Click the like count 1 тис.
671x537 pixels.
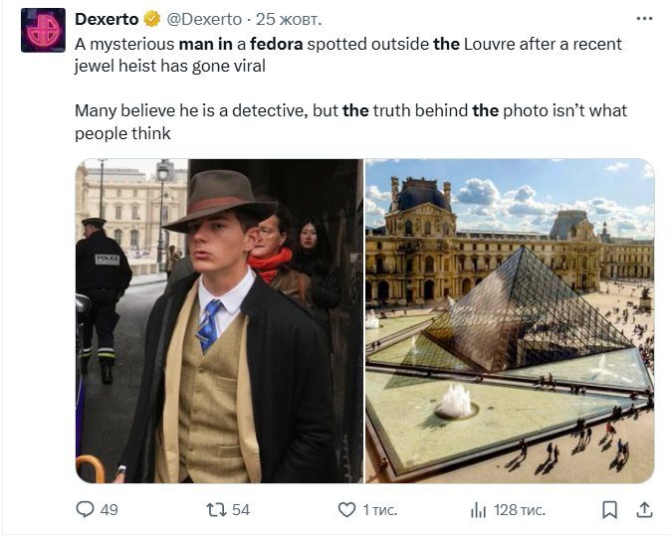[379, 509]
